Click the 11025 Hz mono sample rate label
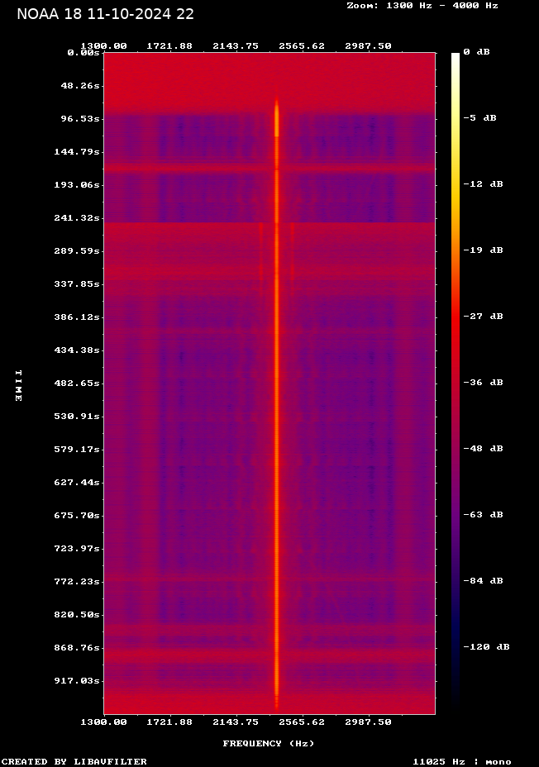539x767 pixels. [x=461, y=761]
